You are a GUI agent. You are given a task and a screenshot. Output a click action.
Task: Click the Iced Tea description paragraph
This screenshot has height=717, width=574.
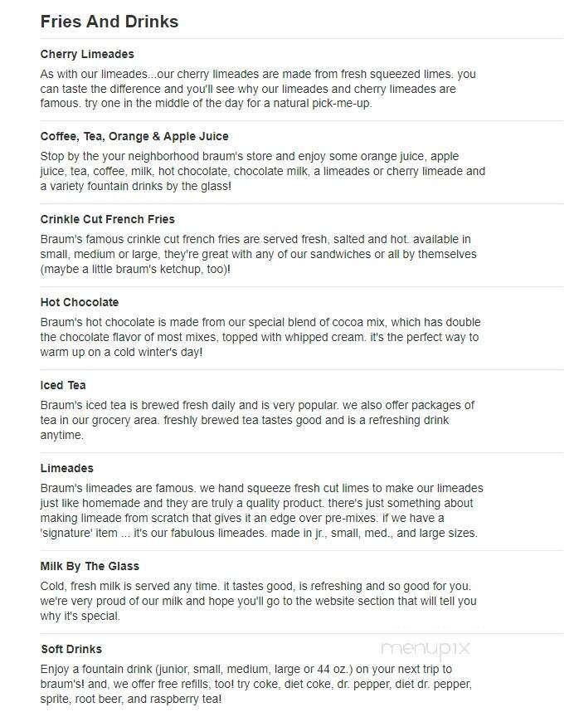click(257, 420)
